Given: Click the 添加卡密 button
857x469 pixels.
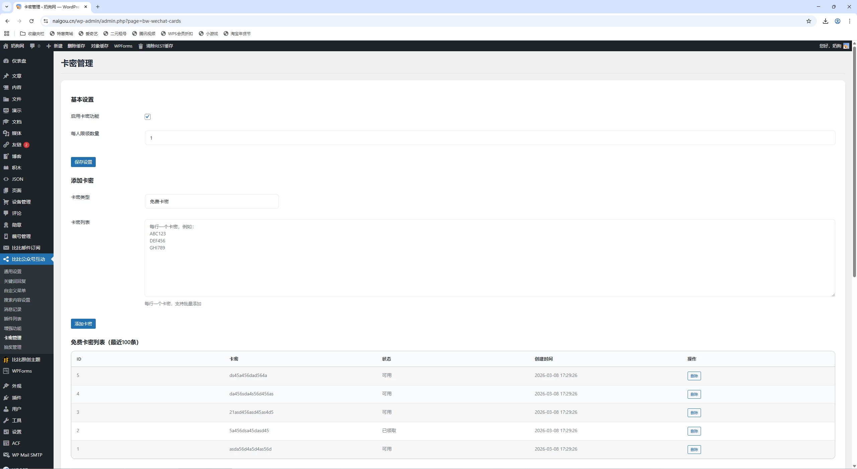Looking at the screenshot, I should pyautogui.click(x=83, y=324).
